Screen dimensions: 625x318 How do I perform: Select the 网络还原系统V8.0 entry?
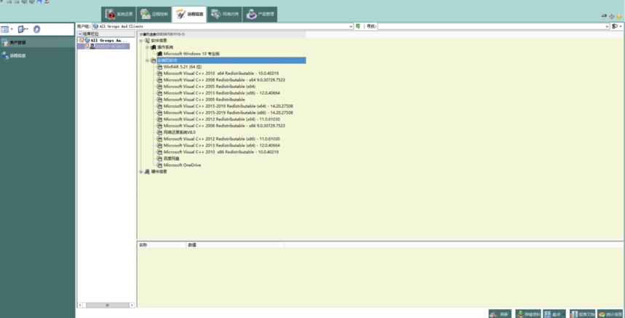click(180, 132)
